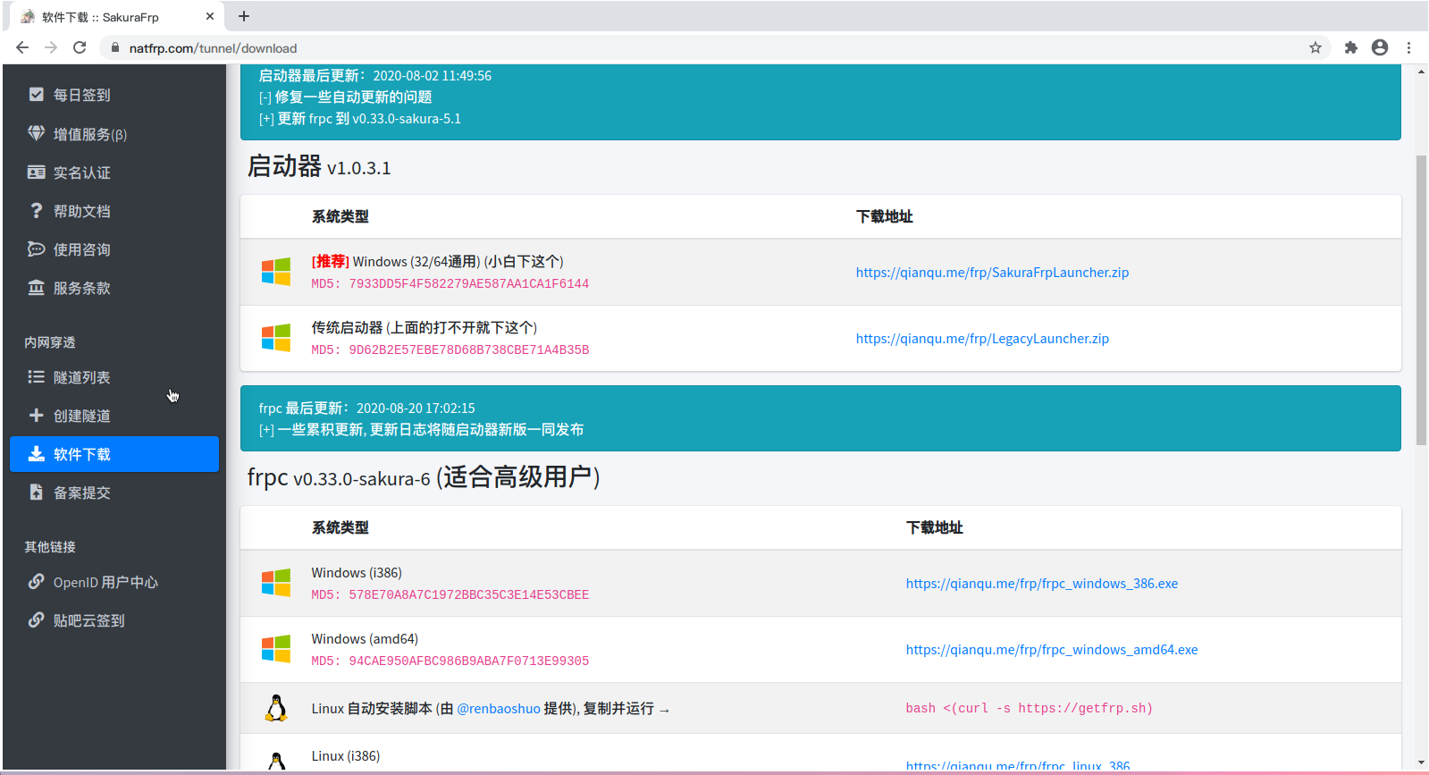The image size is (1429, 775).
Task: Open 备案提交 sidebar entry
Action: coord(114,492)
